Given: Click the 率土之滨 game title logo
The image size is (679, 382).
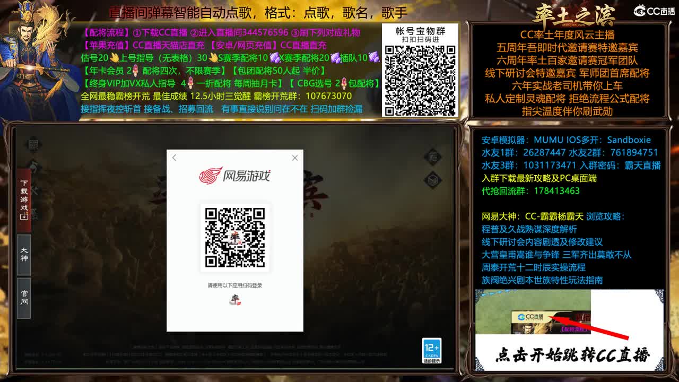Looking at the screenshot, I should (x=573, y=16).
